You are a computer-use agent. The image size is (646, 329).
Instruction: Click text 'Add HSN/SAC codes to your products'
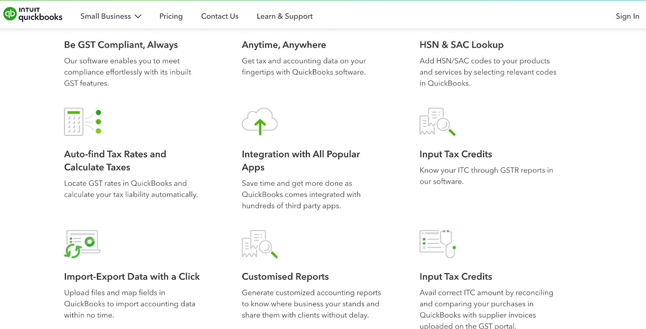pos(484,61)
